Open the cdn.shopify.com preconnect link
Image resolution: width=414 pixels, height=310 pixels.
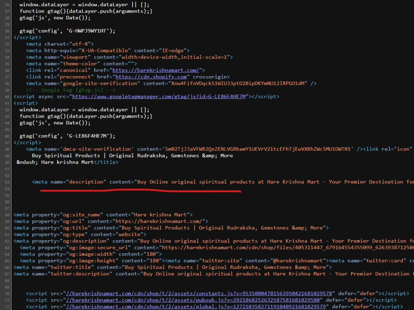151,77
